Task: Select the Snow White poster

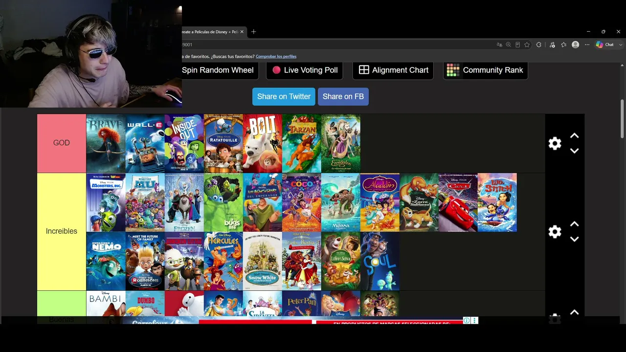Action: pos(263,261)
